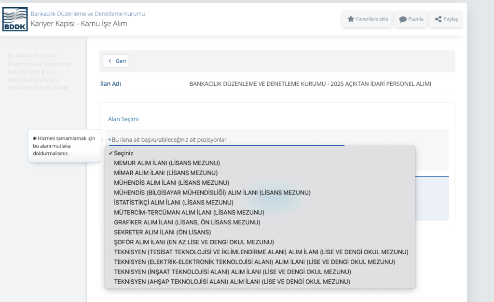Pick İSTATİSTİKÇİ ALIM İLANI from list
Screen dimensions: 494x302
click(x=173, y=203)
